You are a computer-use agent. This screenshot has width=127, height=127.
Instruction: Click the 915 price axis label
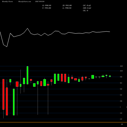121,95
